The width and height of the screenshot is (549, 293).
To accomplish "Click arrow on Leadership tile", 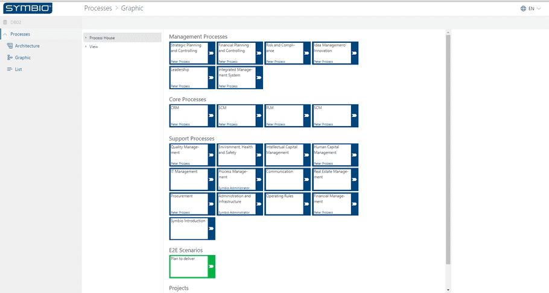I will click(211, 78).
